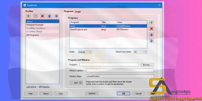
Task: Move selected profile down
Action: [x=56, y=16]
